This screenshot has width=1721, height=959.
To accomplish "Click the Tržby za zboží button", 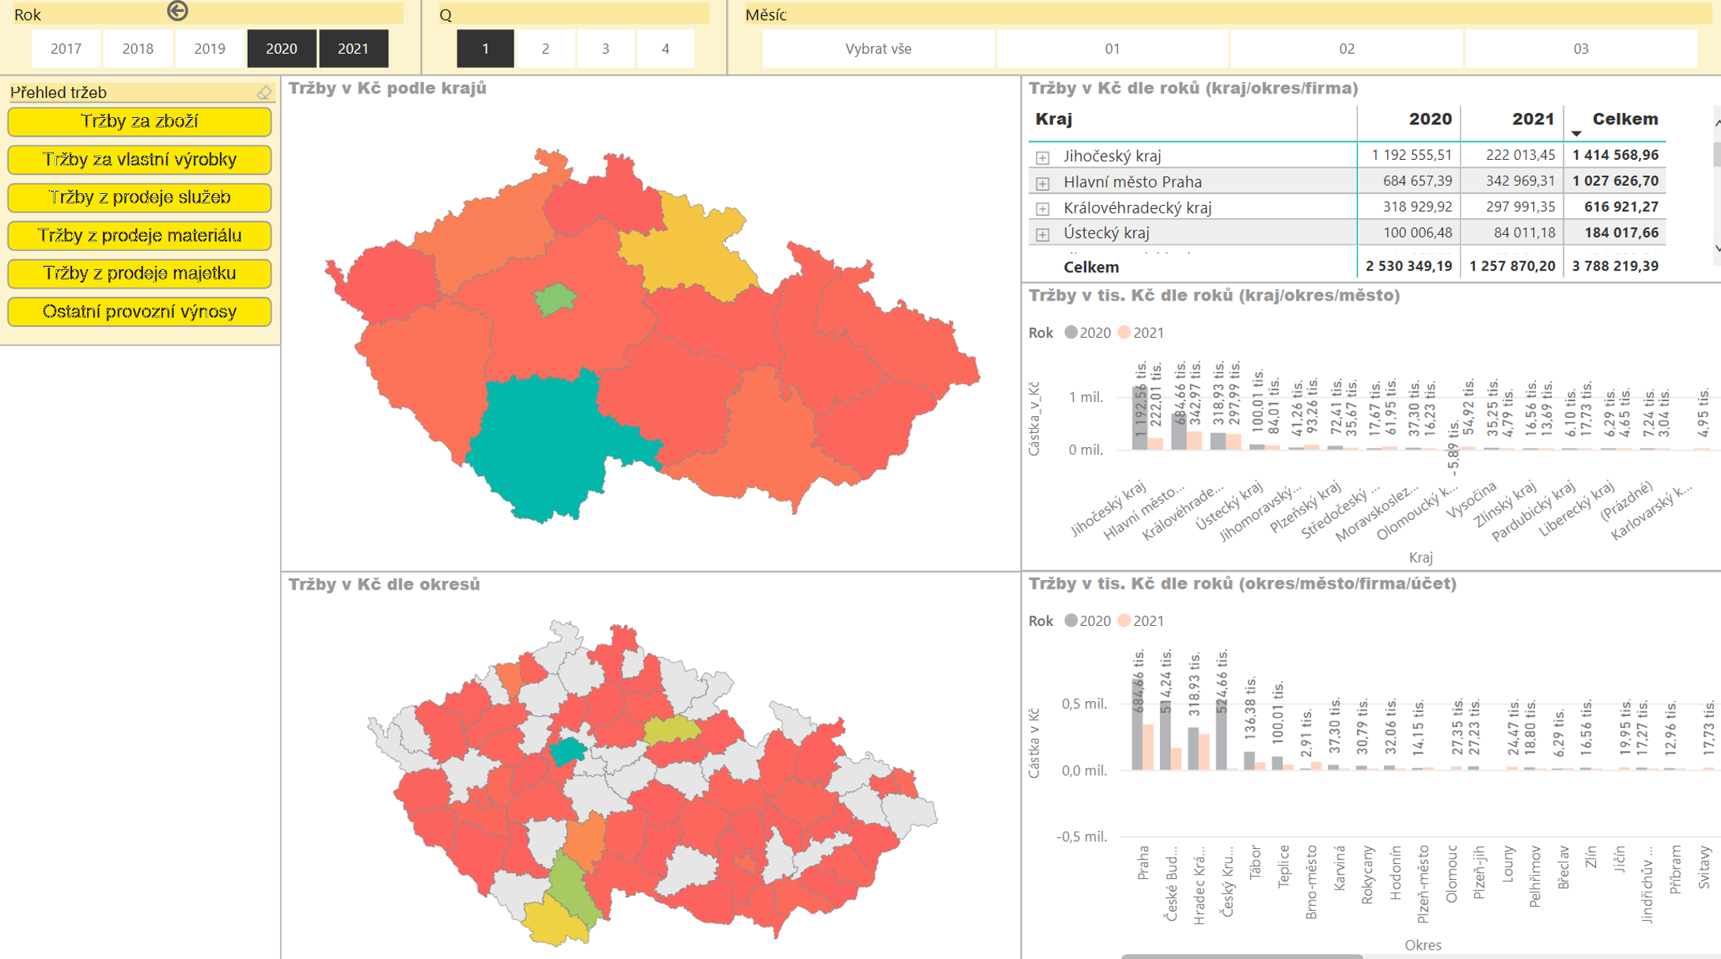I will coord(139,121).
